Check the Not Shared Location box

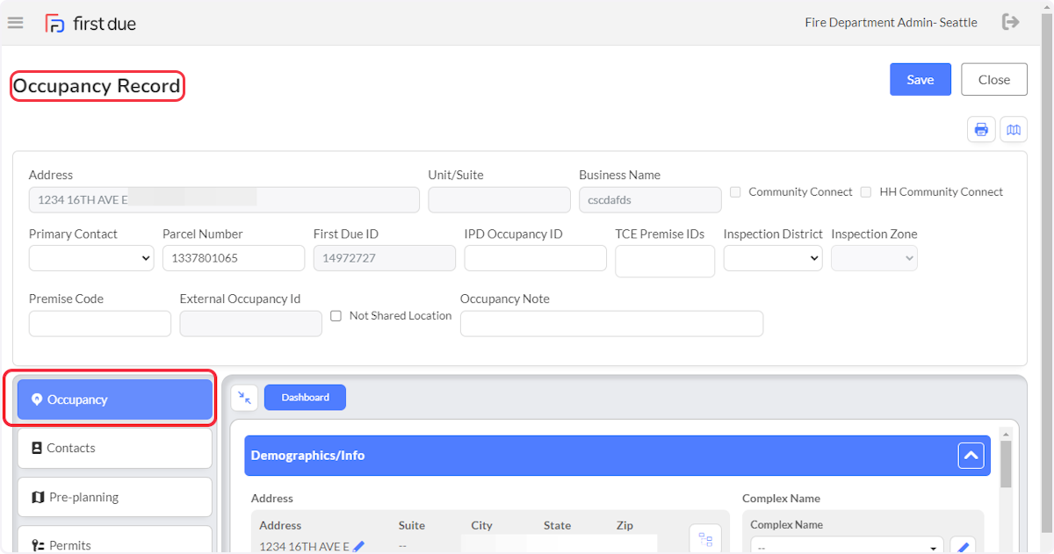tap(336, 316)
